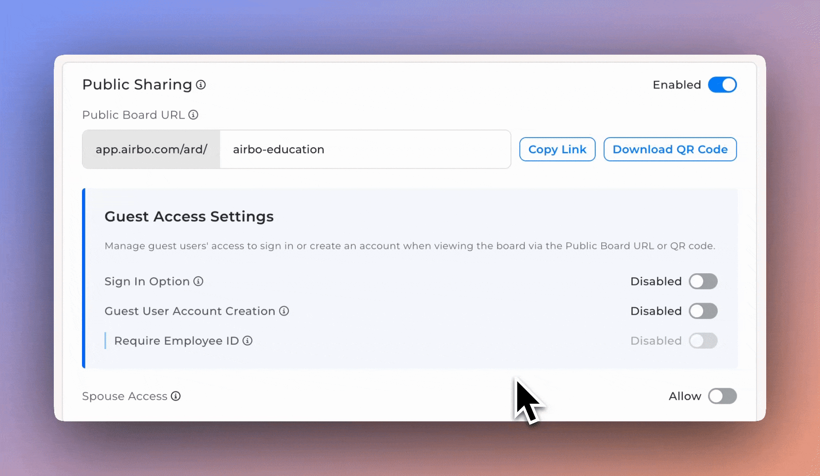Open the Spouse Access info icon
The height and width of the screenshot is (476, 820).
[x=176, y=396]
